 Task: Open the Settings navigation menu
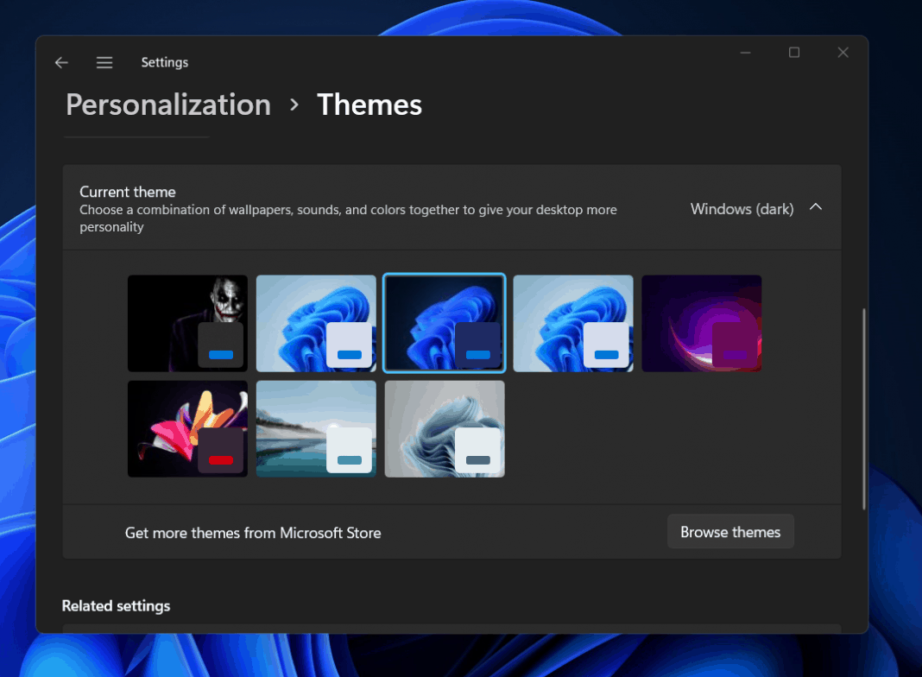coord(104,62)
